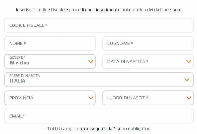Click the chevron arrow in the Paese di Nascita field

[x=187, y=80]
